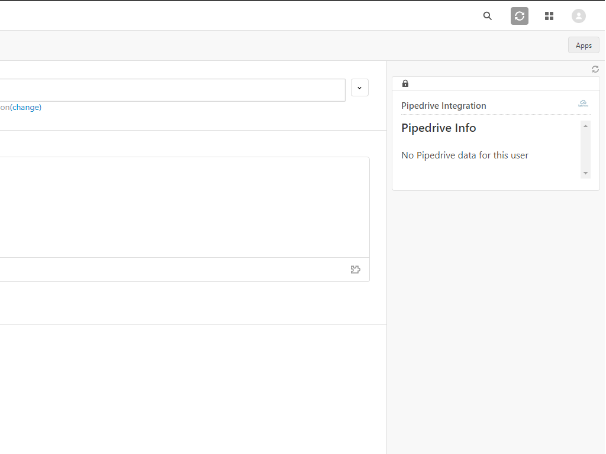Screen dimensions: 606x454
Task: Click the (change) link
Action: pos(26,107)
